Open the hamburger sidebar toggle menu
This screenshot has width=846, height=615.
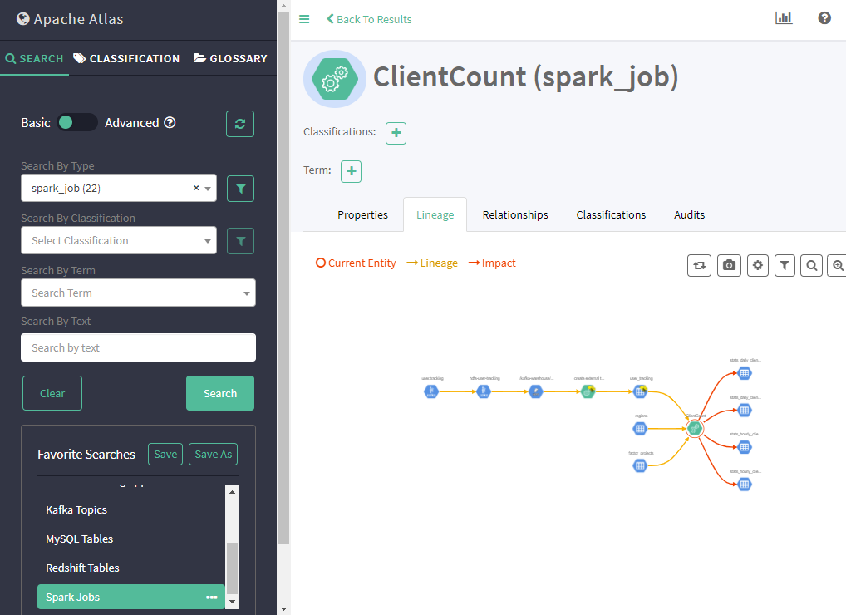(x=304, y=19)
